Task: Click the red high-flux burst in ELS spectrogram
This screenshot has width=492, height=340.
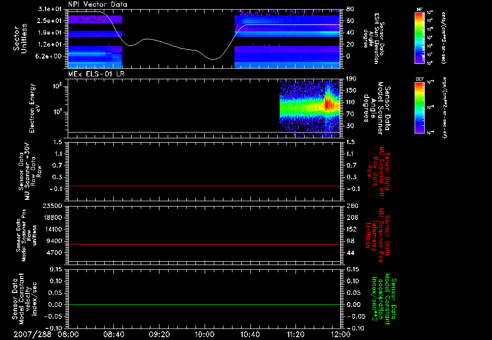Action: point(329,104)
